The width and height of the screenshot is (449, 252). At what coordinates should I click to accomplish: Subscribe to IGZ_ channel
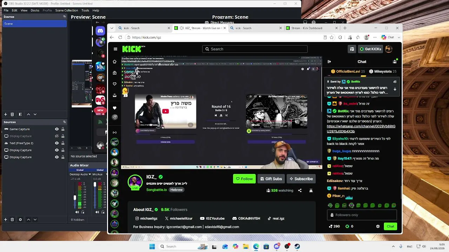301,179
